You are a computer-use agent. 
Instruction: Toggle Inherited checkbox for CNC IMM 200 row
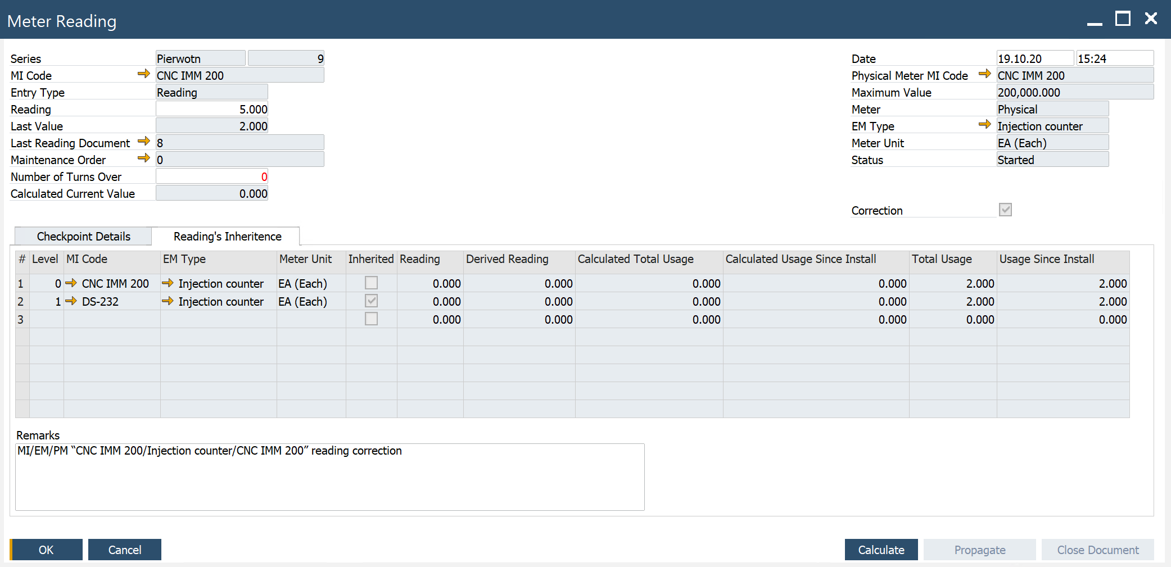point(371,283)
